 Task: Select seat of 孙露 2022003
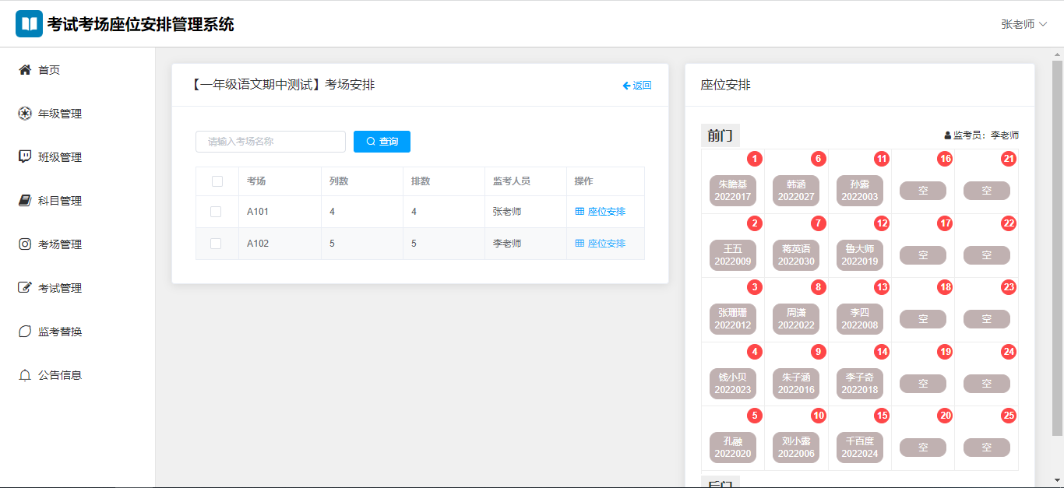(860, 191)
